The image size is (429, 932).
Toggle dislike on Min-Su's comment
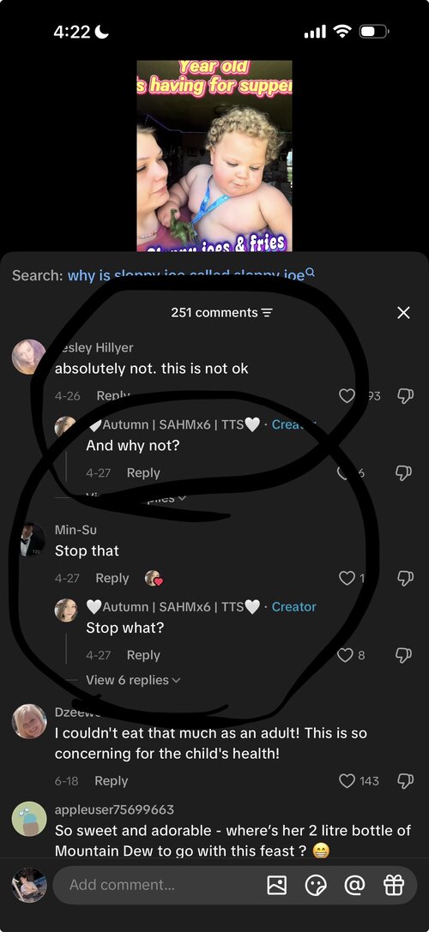[x=405, y=578]
